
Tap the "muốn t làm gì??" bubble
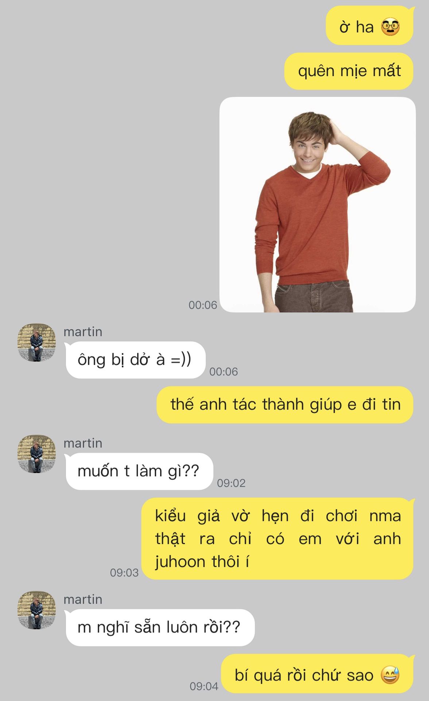(x=139, y=471)
